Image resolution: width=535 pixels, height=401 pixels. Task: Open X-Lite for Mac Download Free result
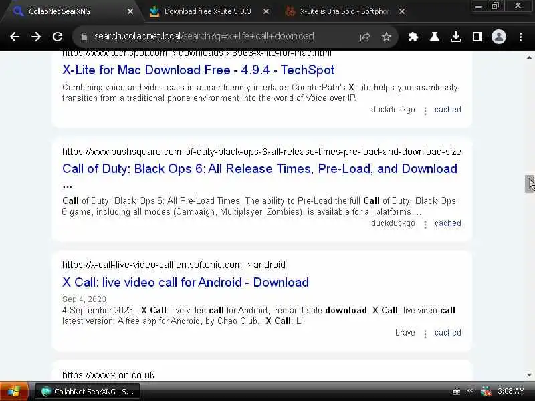(198, 70)
